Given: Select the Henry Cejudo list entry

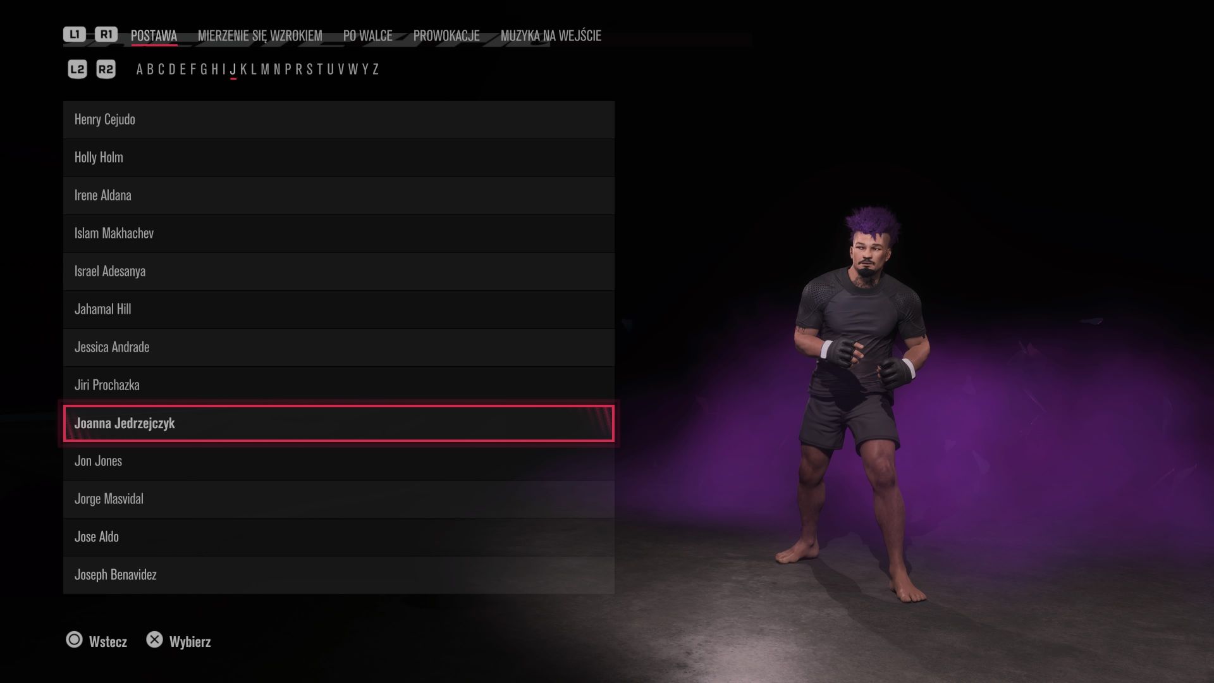Looking at the screenshot, I should click(339, 120).
